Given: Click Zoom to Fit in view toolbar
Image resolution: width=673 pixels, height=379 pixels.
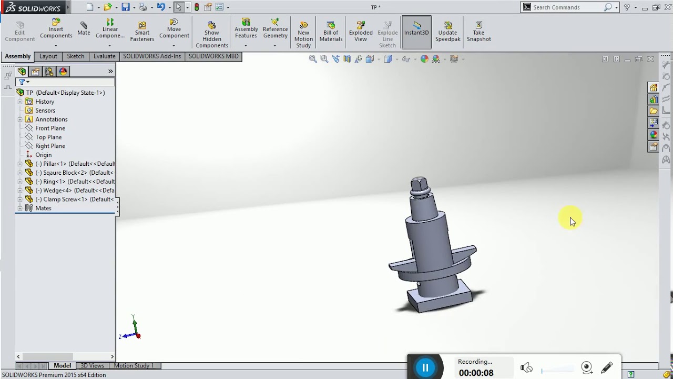Looking at the screenshot, I should pos(313,59).
